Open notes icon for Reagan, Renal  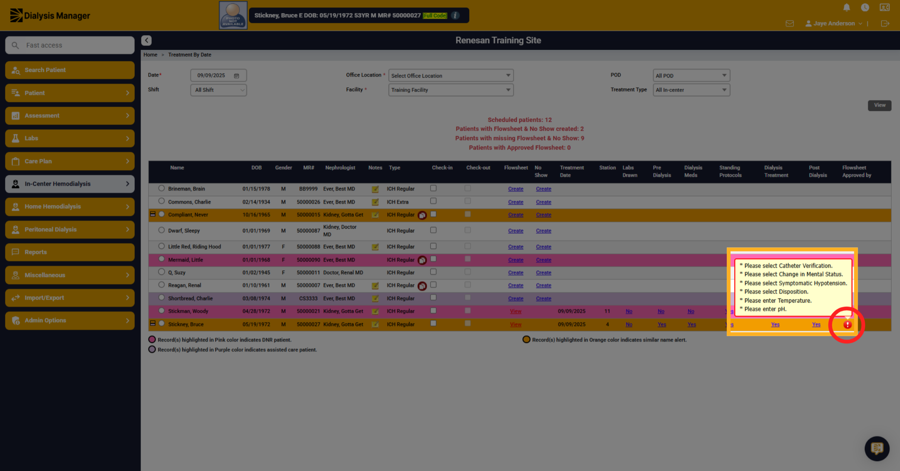375,286
